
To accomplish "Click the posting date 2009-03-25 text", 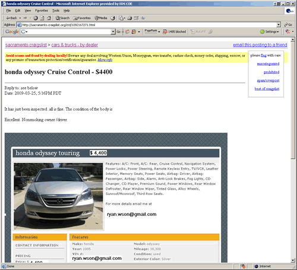I will 33,93.
